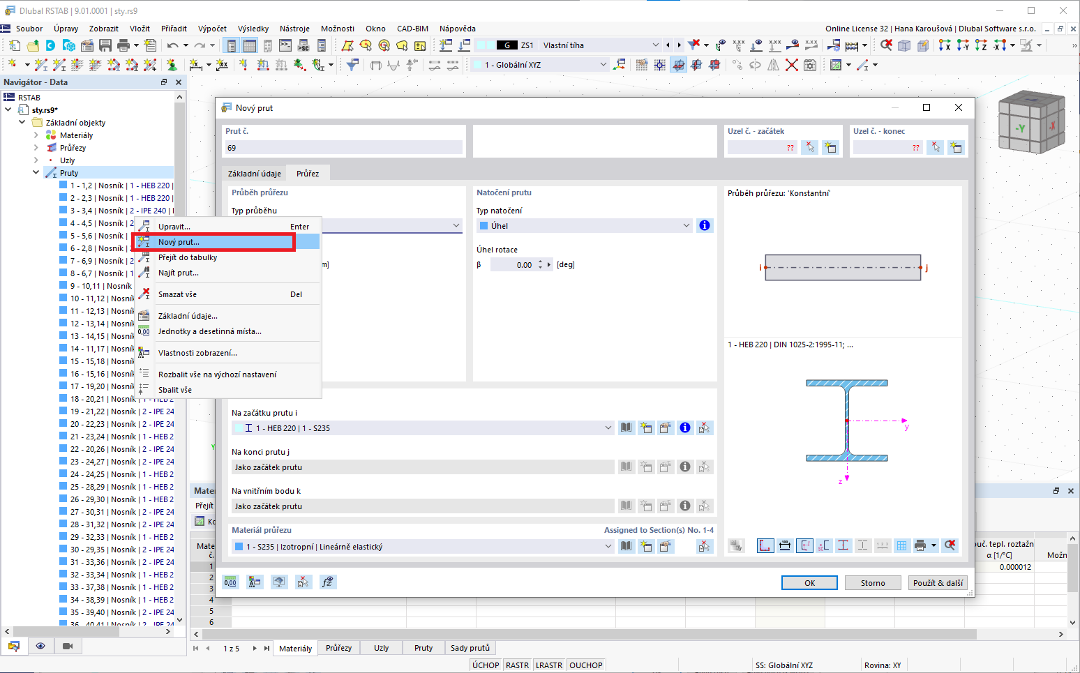Toggle OUCHOP object snap in status bar
The width and height of the screenshot is (1080, 673).
coord(586,665)
